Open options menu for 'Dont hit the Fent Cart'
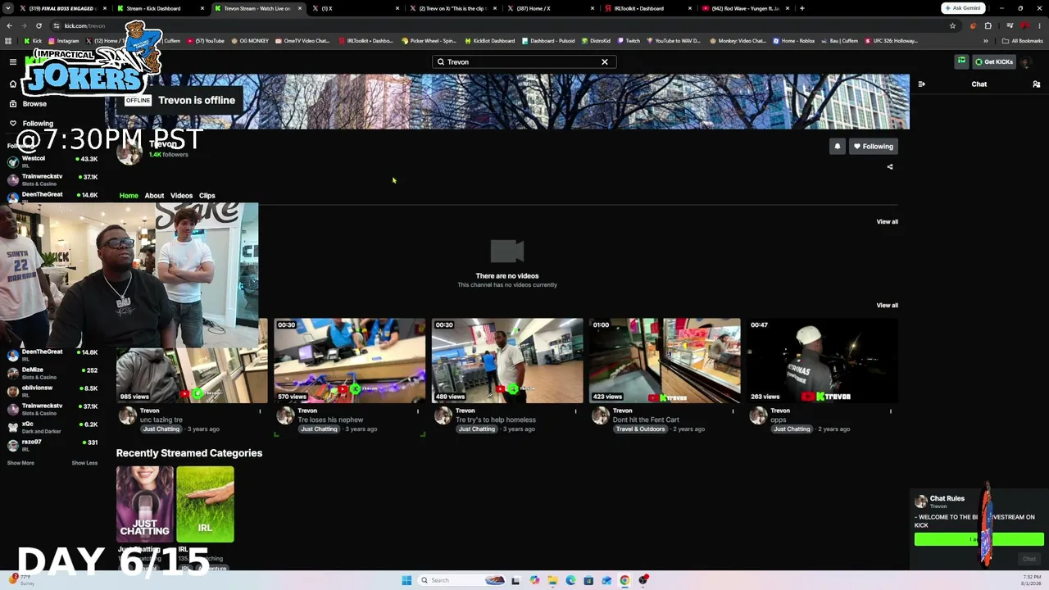This screenshot has height=590, width=1049. click(x=733, y=411)
